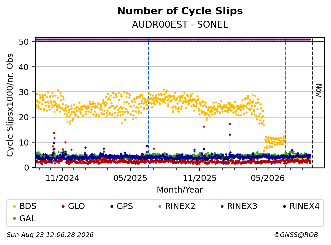This screenshot has height=245, width=331.
Task: Click the 'Month/Year' axis title
Action: click(x=180, y=190)
